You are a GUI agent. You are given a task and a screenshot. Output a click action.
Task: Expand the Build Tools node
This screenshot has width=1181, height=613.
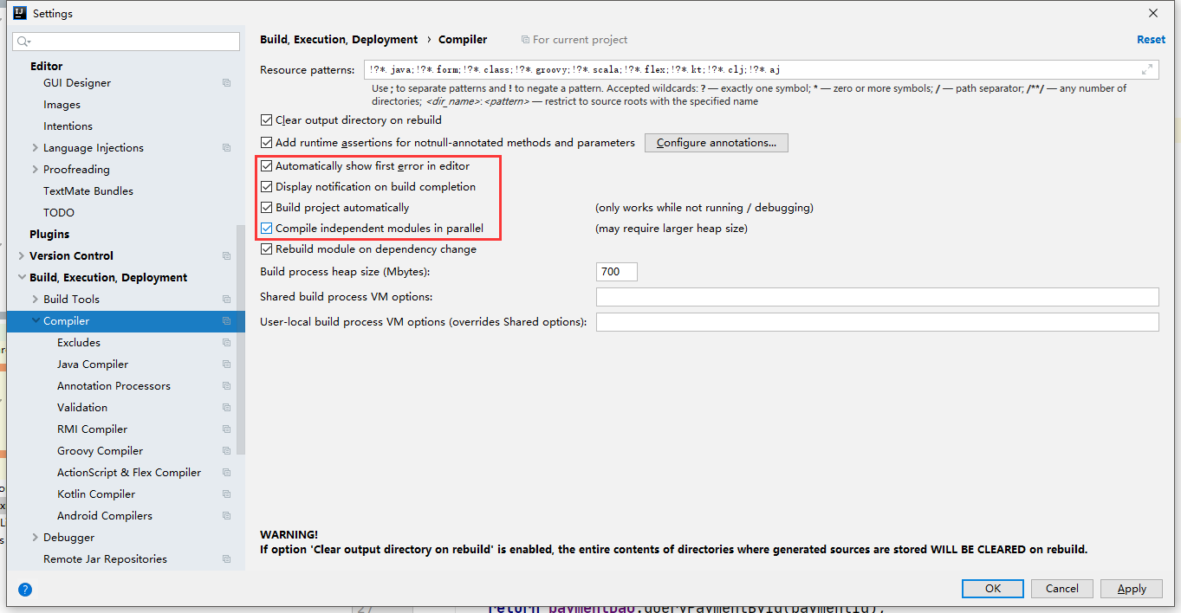(35, 300)
